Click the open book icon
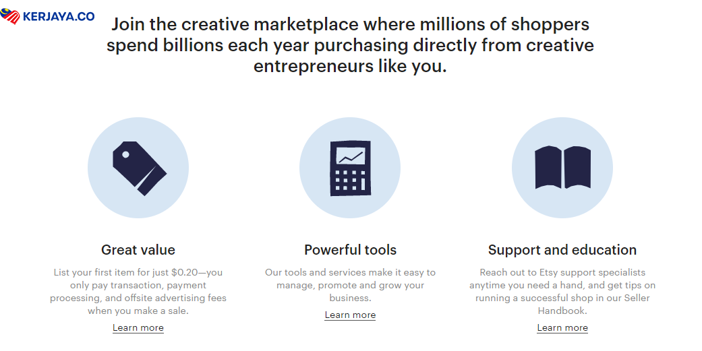Image resolution: width=702 pixels, height=351 pixels. [562, 168]
